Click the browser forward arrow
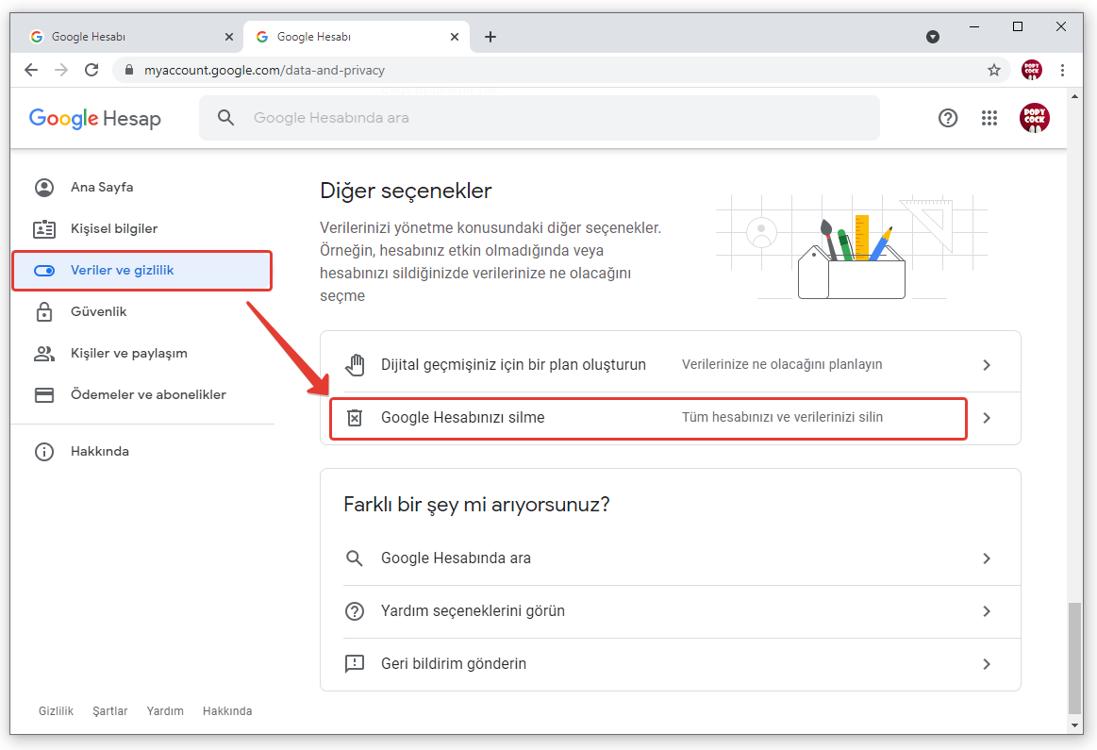Image resolution: width=1097 pixels, height=750 pixels. pyautogui.click(x=61, y=70)
